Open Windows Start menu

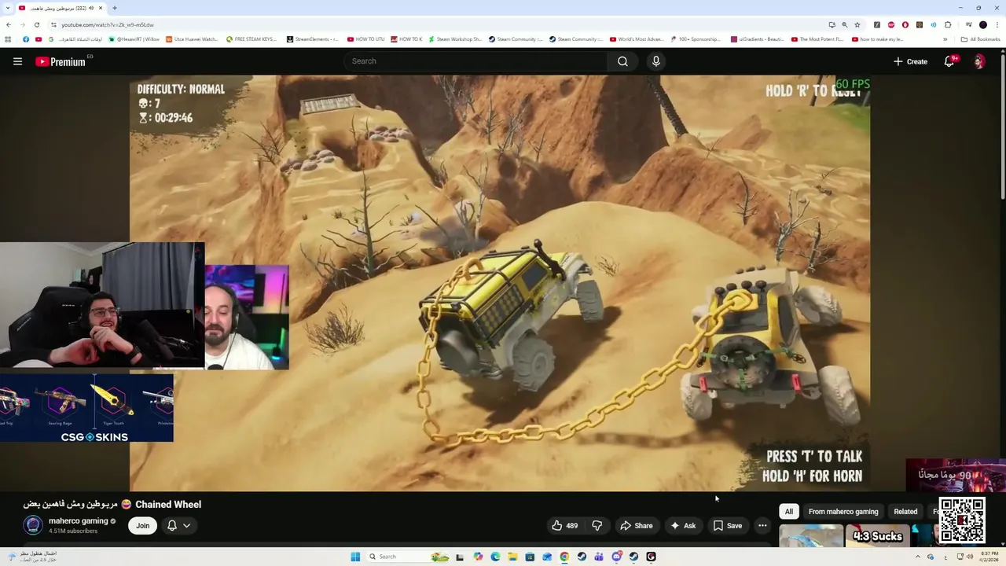[355, 557]
